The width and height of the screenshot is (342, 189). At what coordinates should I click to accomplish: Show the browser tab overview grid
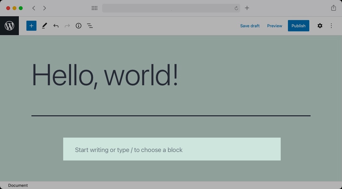click(94, 8)
